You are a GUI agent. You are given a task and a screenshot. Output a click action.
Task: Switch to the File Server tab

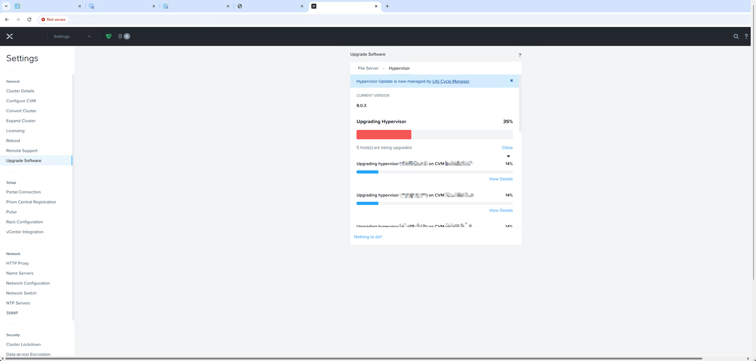[368, 68]
